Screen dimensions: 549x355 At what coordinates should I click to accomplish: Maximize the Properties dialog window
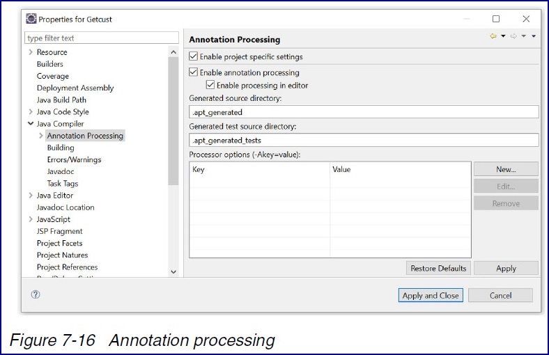496,19
